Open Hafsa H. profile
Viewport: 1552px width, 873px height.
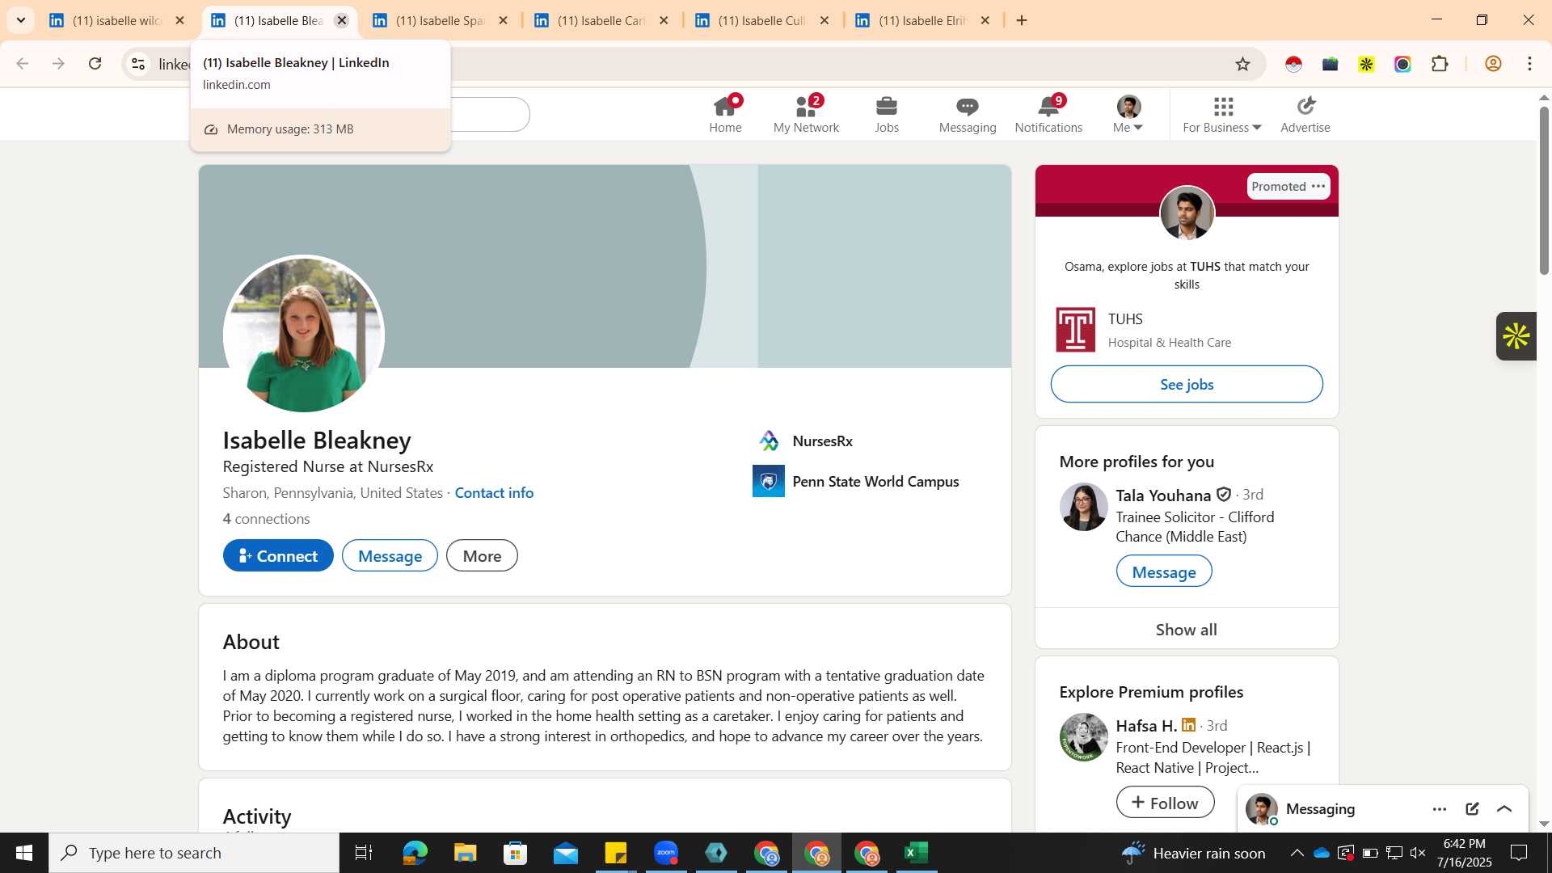[x=1146, y=725]
